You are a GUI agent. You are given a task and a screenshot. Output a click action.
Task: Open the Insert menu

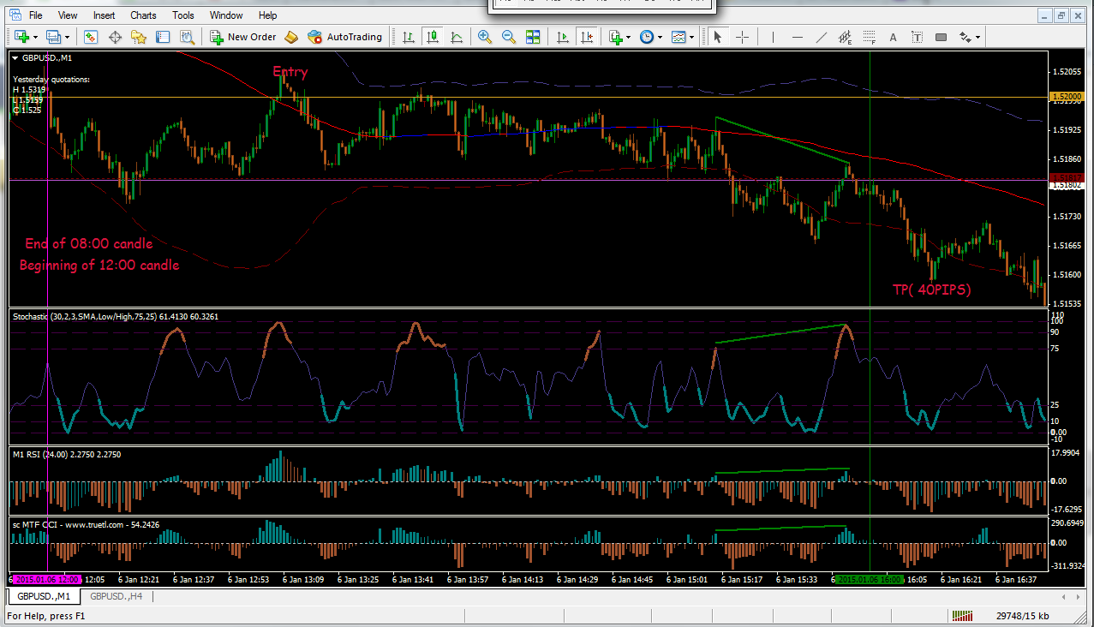coord(105,15)
